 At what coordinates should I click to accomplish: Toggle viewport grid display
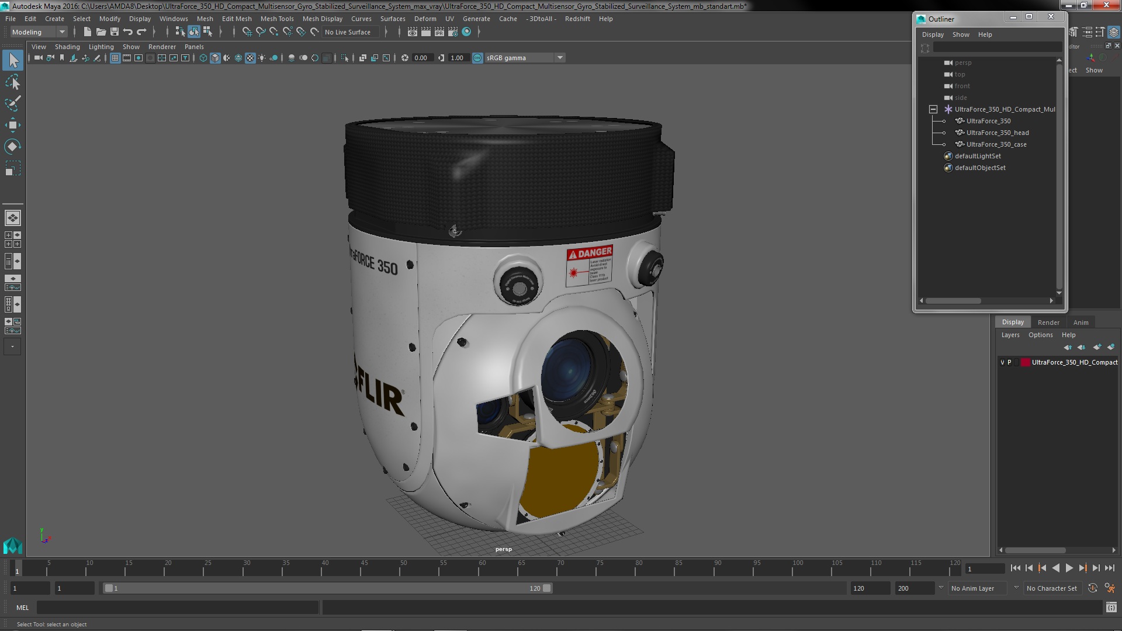115,58
